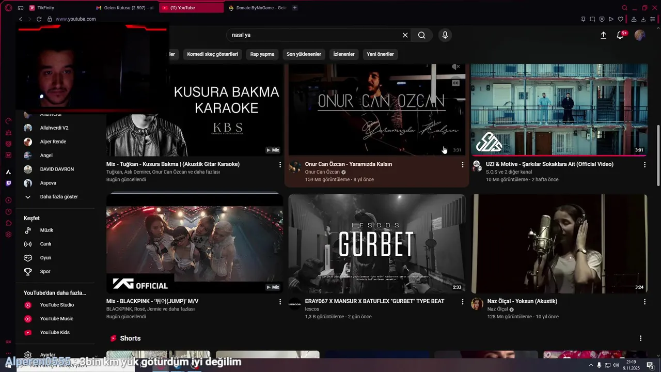Open the browser tab search magnifier
The height and width of the screenshot is (372, 661).
[x=625, y=8]
